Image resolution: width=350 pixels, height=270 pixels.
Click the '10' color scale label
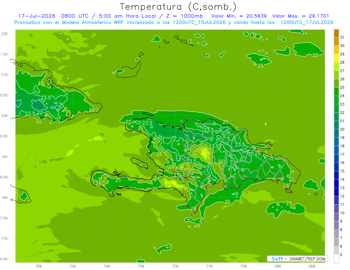point(342,213)
